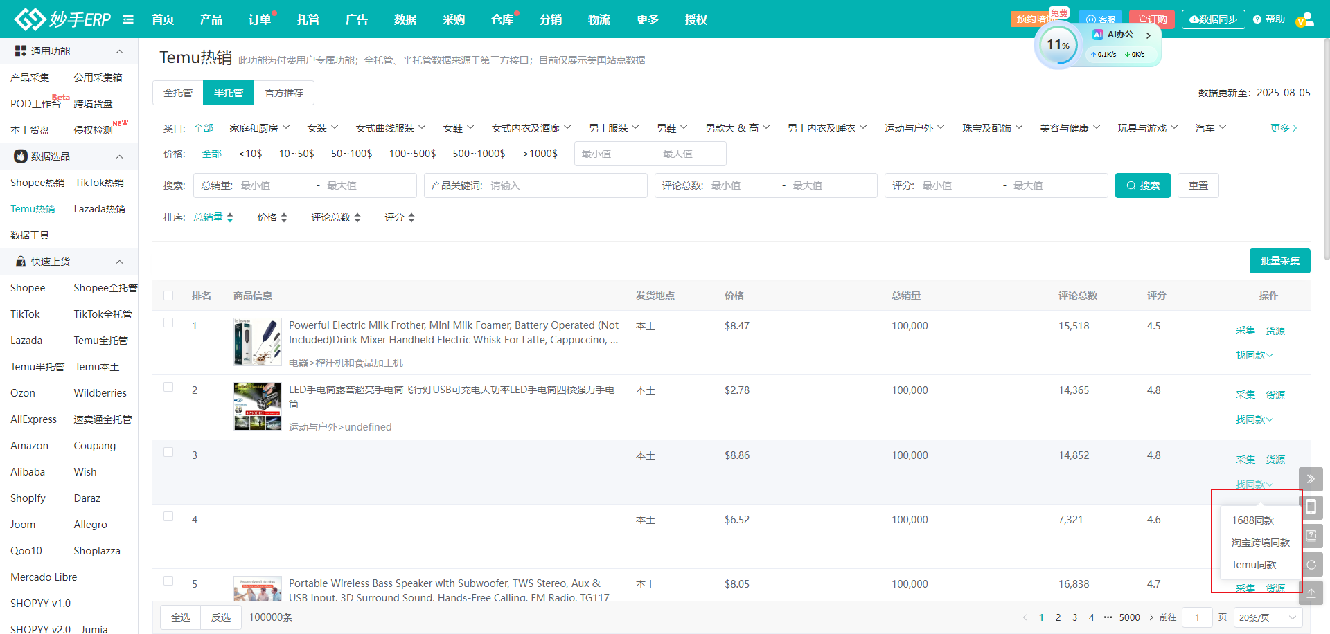Click the magnifier 搜索 button
This screenshot has height=634, width=1330.
pyautogui.click(x=1143, y=185)
